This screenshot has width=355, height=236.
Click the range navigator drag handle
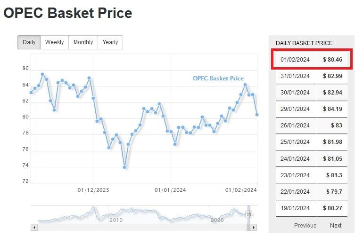tap(249, 215)
